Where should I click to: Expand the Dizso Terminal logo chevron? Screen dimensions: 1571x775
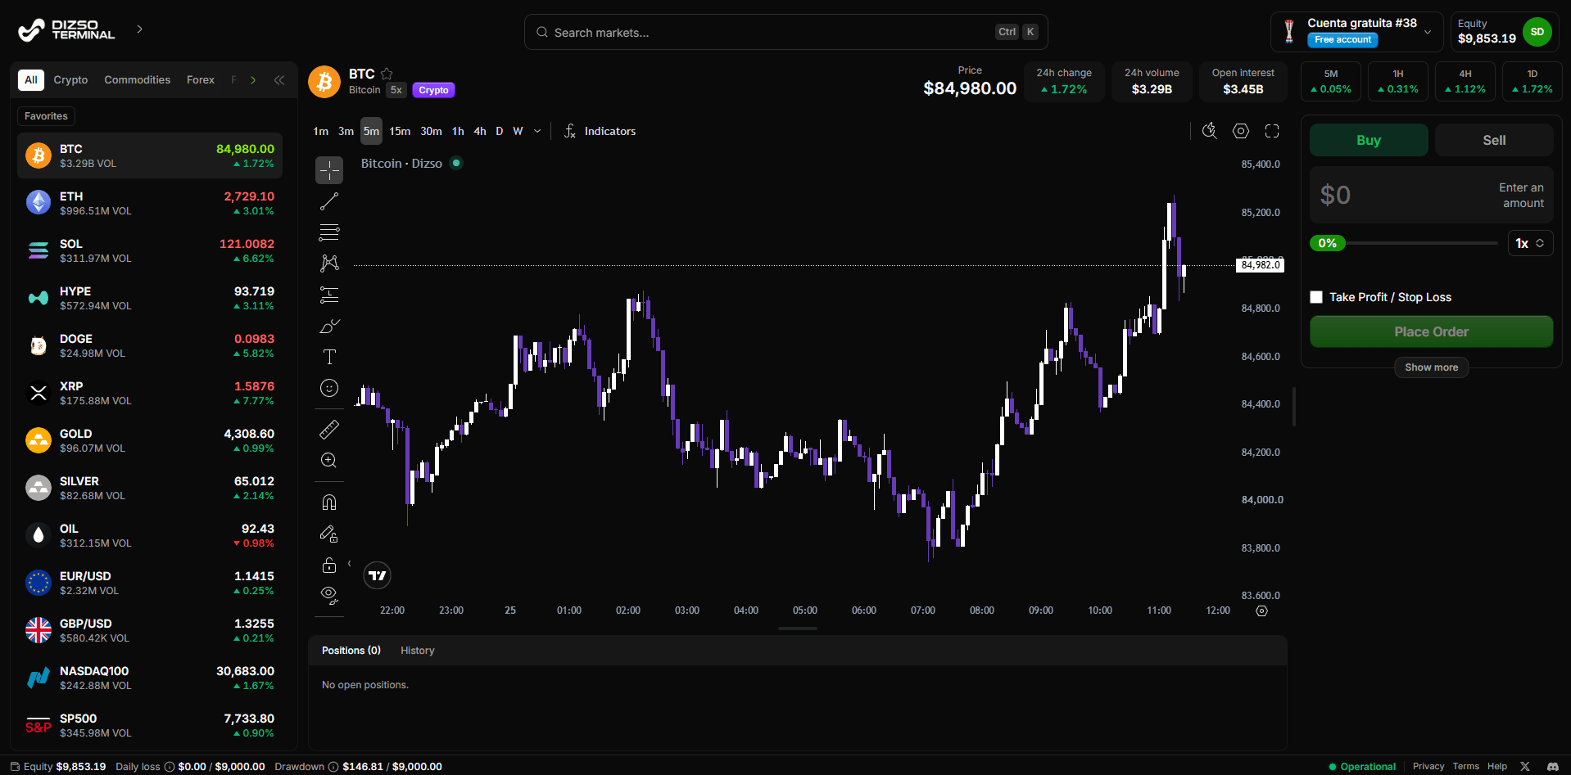pos(140,29)
